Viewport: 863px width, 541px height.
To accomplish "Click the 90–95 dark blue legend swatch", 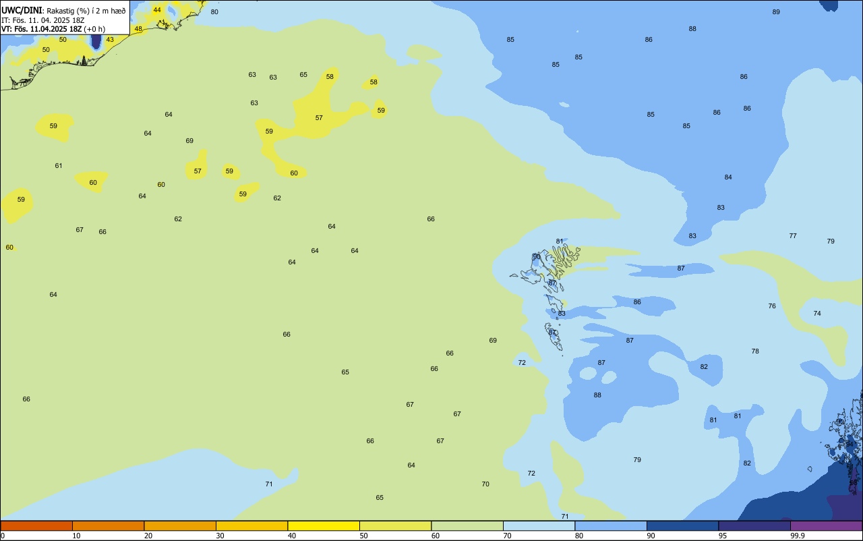I will coord(682,525).
